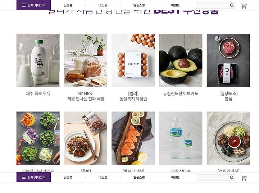Click the search magnifier icon in top header
This screenshot has height=193, width=259.
coord(232,5)
